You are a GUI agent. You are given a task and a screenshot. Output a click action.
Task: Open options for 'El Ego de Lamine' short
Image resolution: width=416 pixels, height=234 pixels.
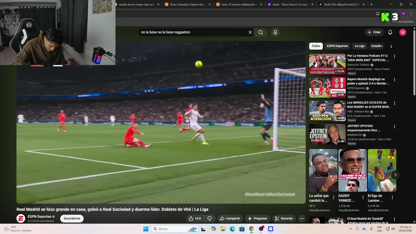[x=392, y=197]
